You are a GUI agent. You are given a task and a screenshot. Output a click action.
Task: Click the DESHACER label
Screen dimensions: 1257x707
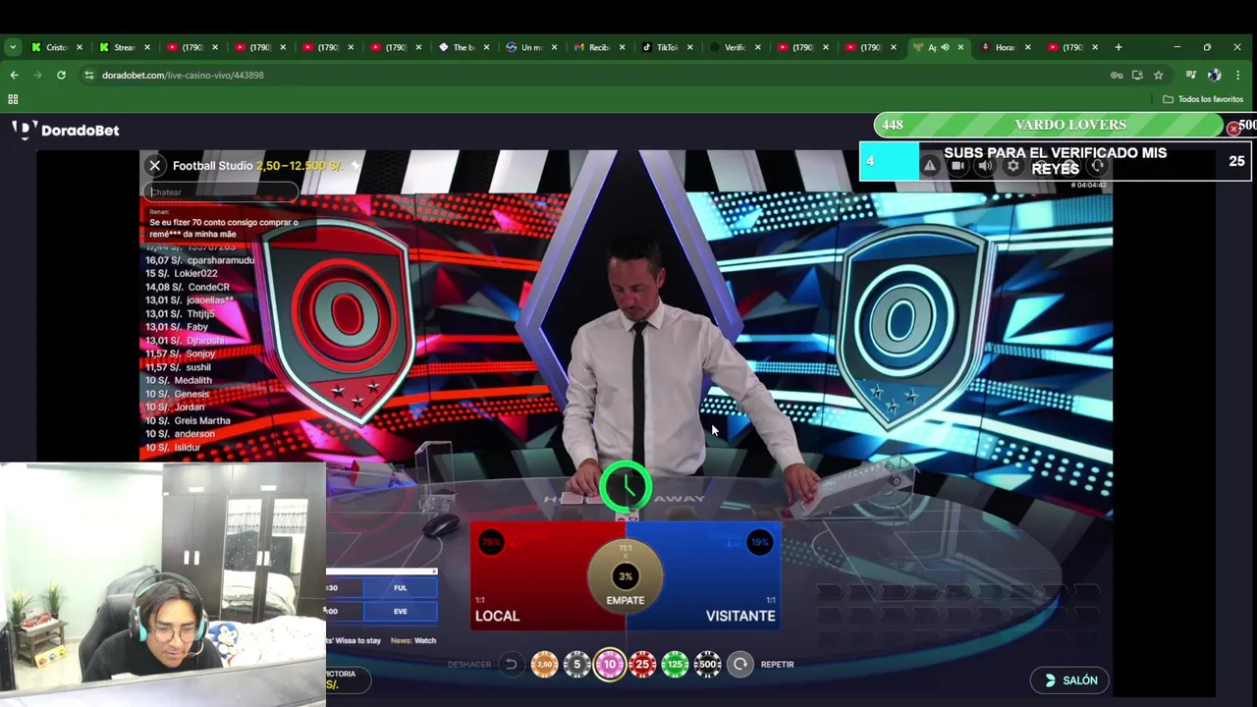[469, 665]
